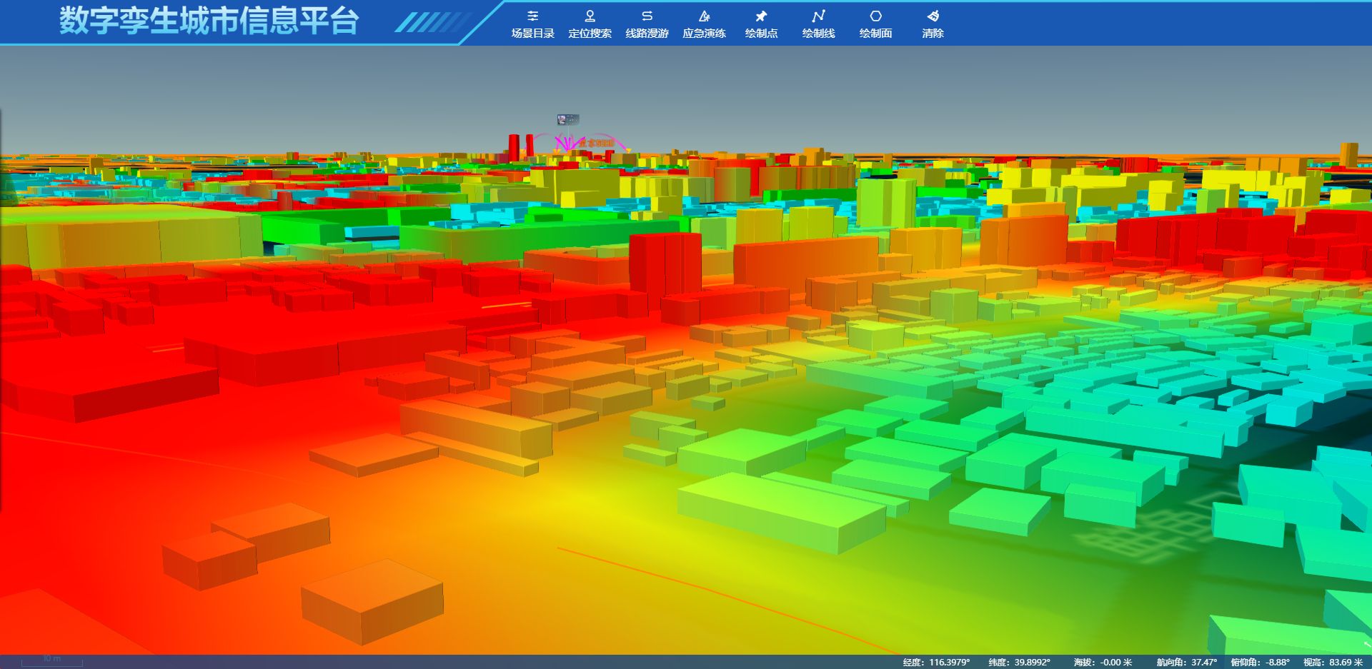Open the 场景目录 scene catalog tool
1372x669 pixels.
(x=532, y=24)
